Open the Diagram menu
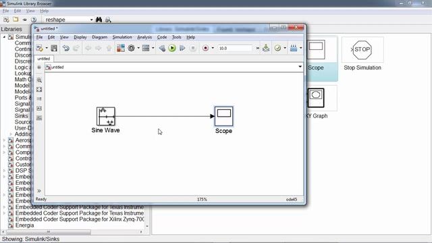Image resolution: width=432 pixels, height=243 pixels. pyautogui.click(x=99, y=37)
